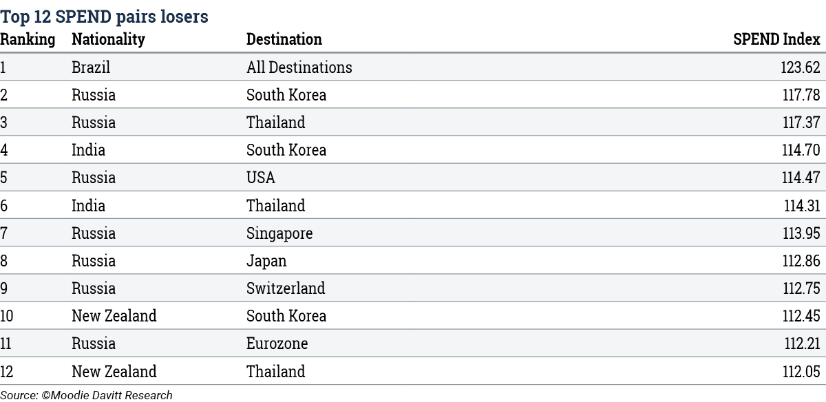Click the Switzerland destination cell
This screenshot has width=826, height=402.
286,288
